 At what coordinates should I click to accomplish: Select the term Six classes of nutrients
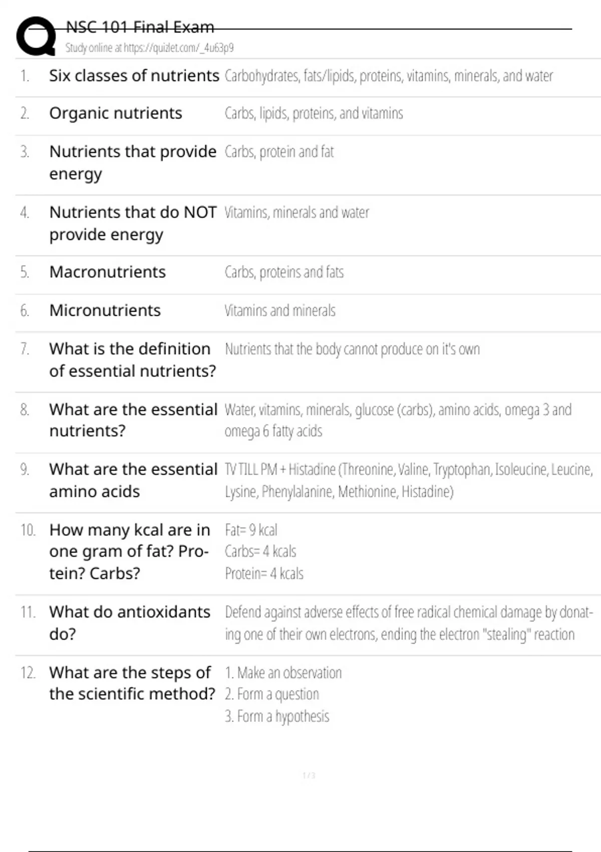click(x=134, y=76)
